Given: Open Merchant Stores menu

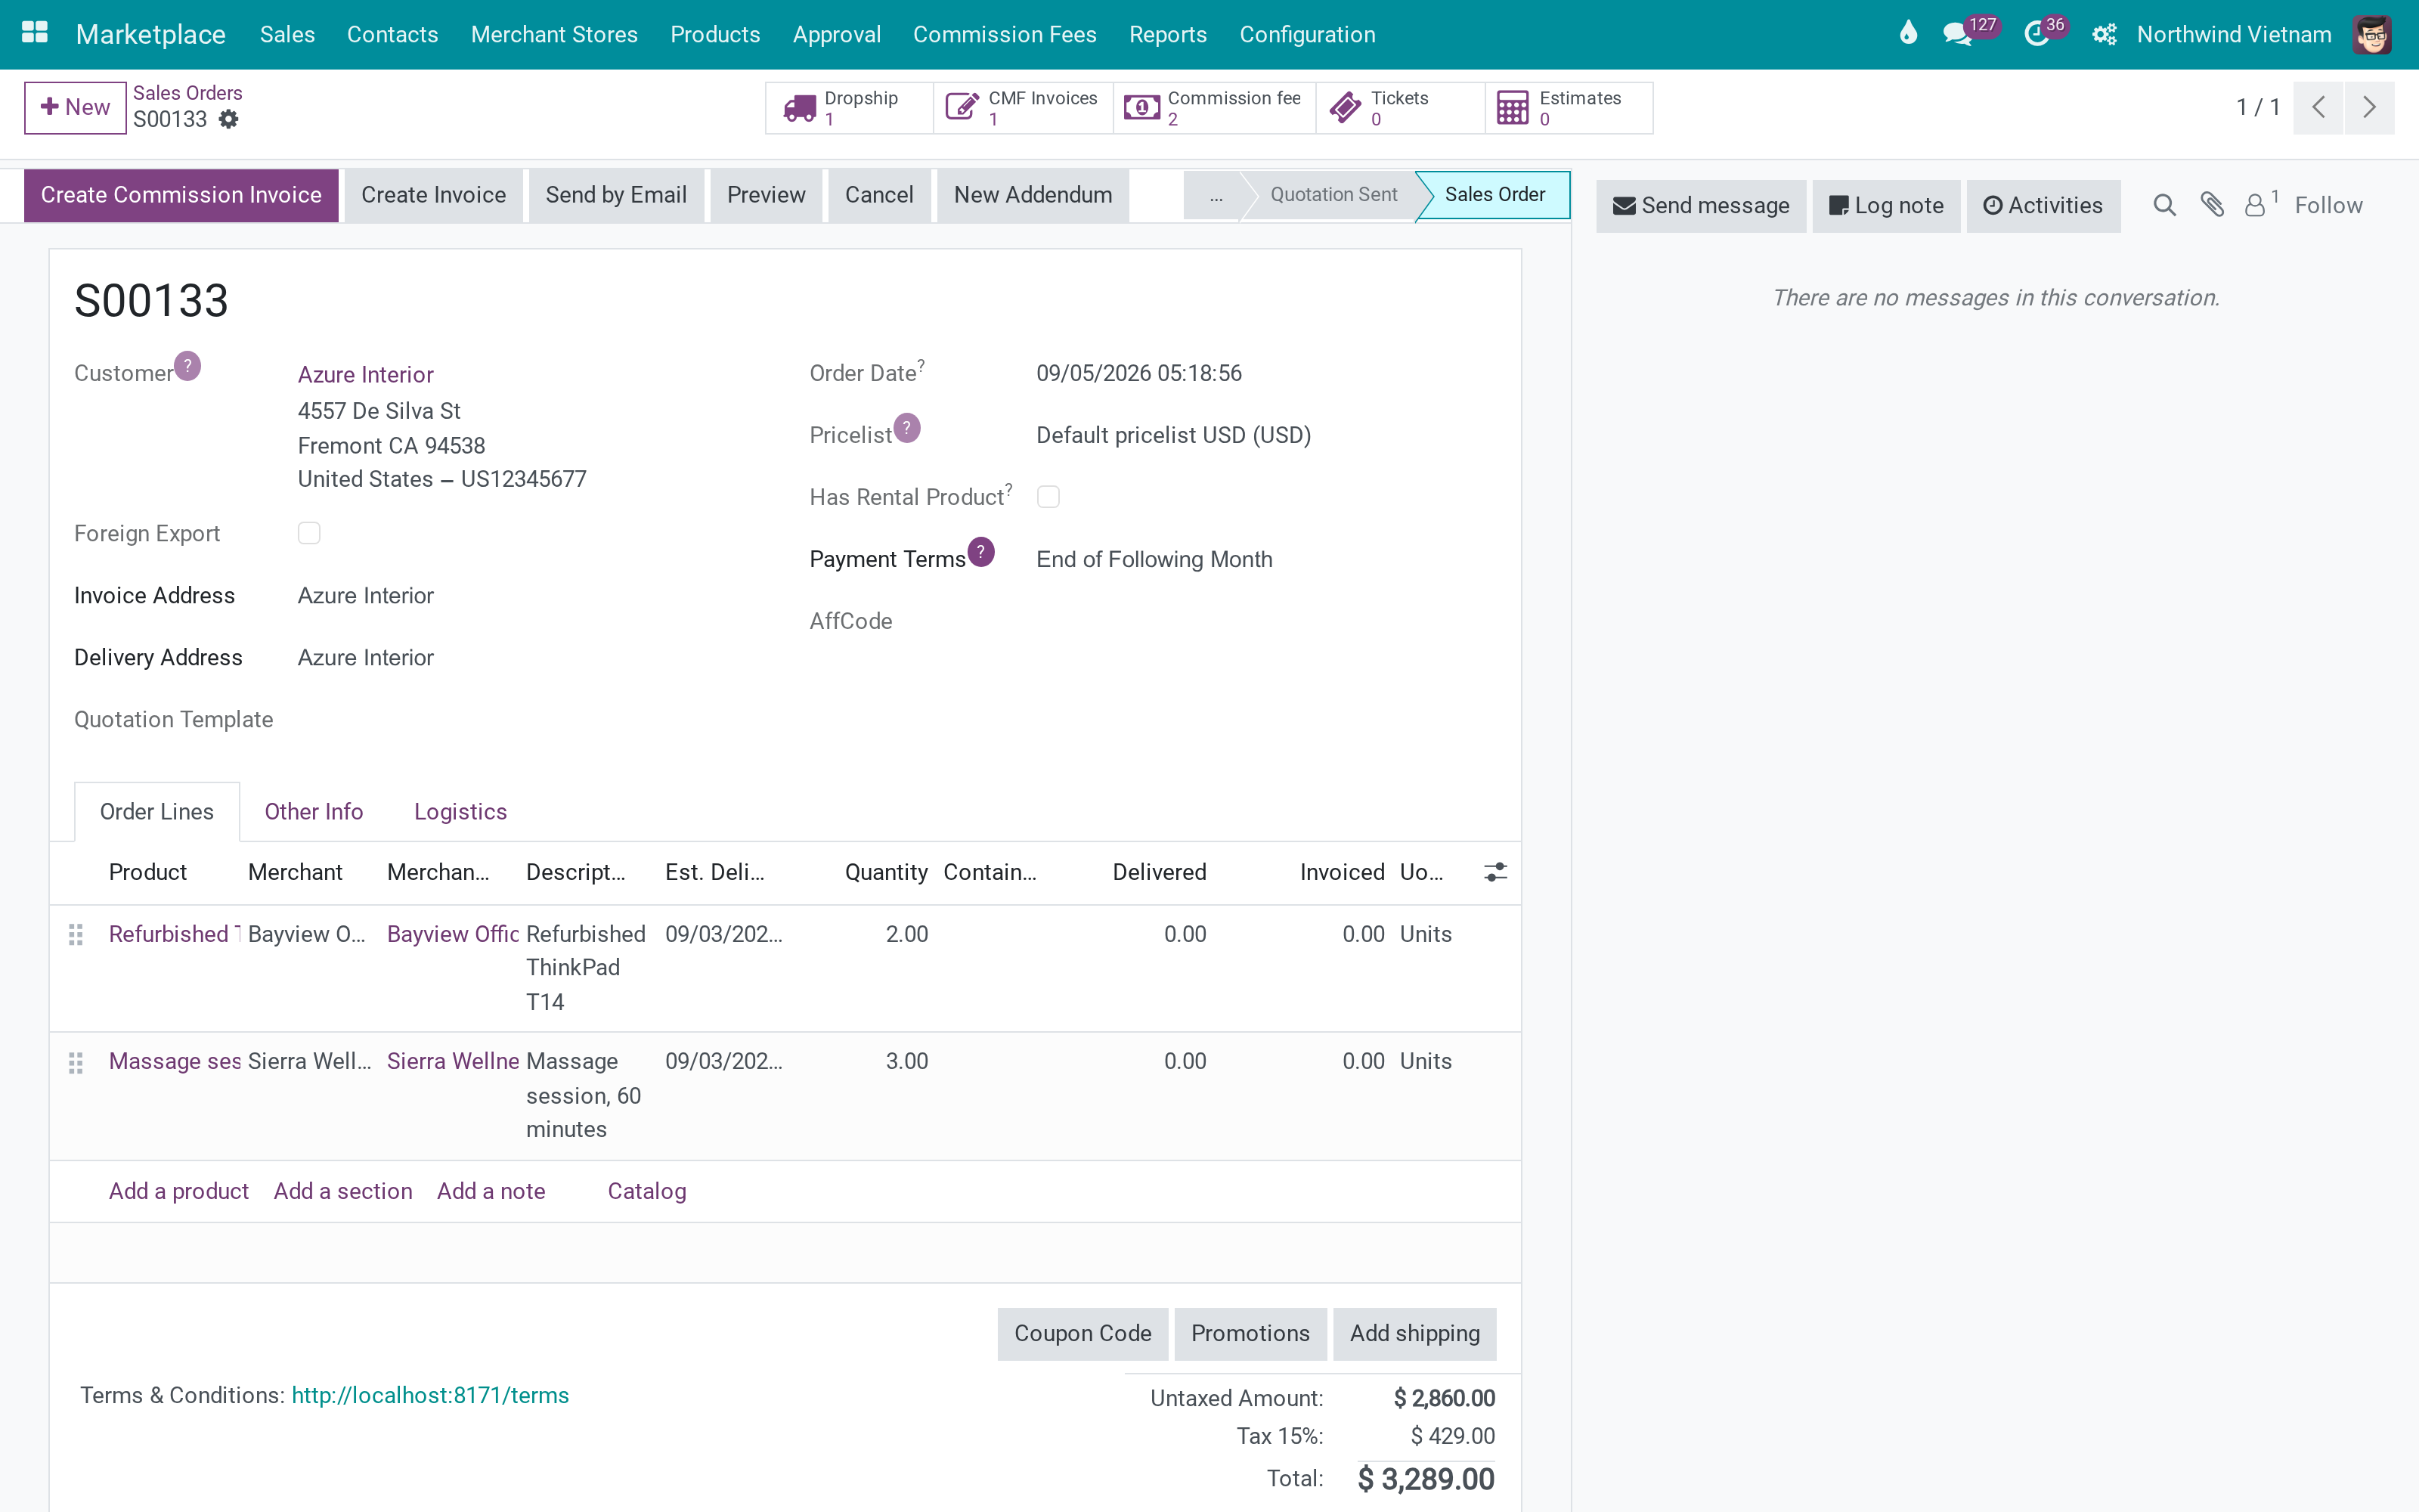Looking at the screenshot, I should [x=554, y=35].
